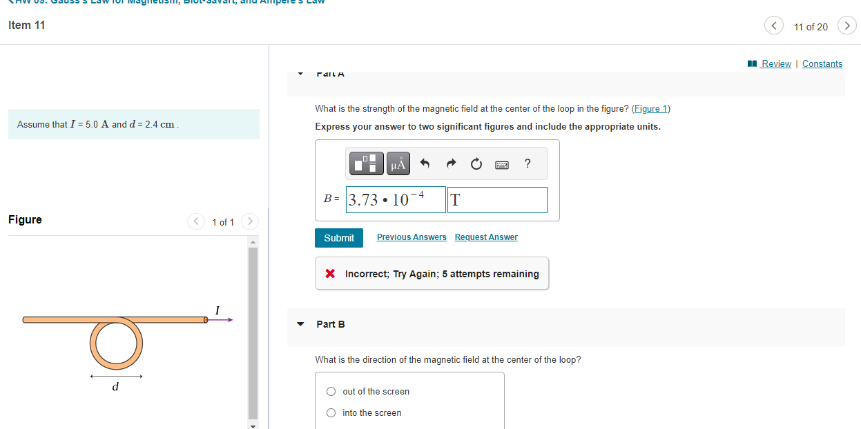The width and height of the screenshot is (861, 429).
Task: Click the Review bookmark icon
Action: tap(752, 63)
